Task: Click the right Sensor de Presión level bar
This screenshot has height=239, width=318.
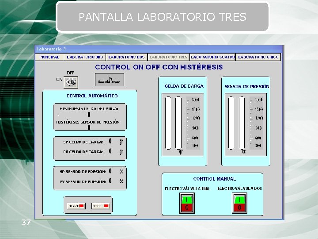Action: pyautogui.click(x=242, y=123)
